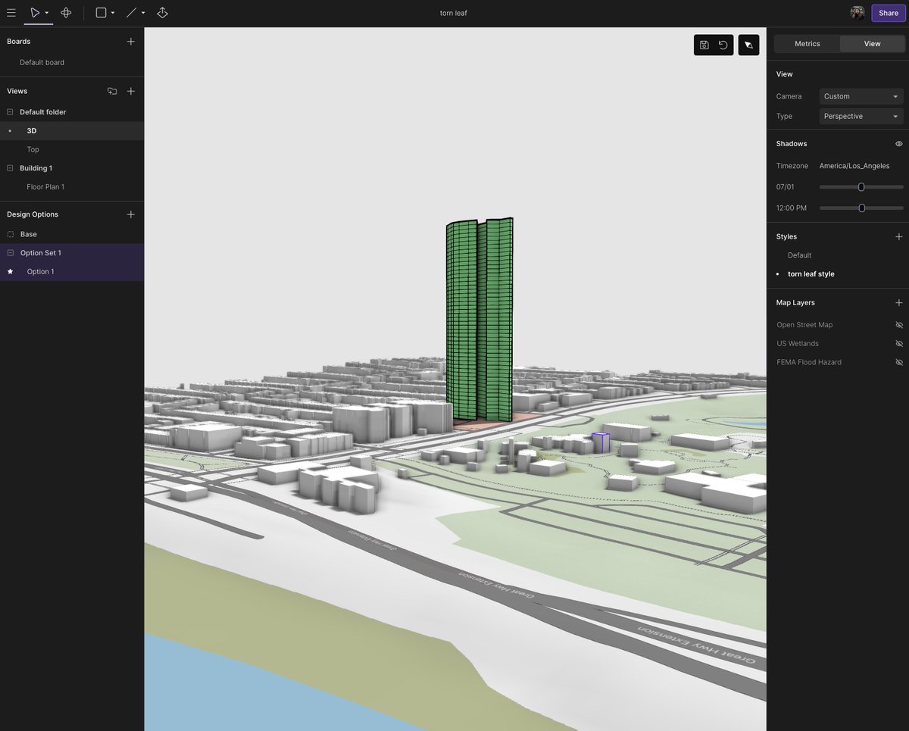The width and height of the screenshot is (909, 731).
Task: Open Default board
Action: pos(42,62)
